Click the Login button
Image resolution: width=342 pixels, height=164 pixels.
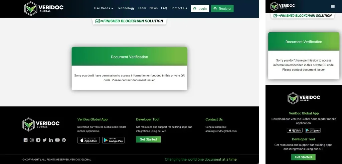(200, 8)
